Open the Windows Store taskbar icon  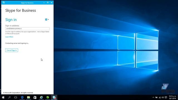pos(35,97)
